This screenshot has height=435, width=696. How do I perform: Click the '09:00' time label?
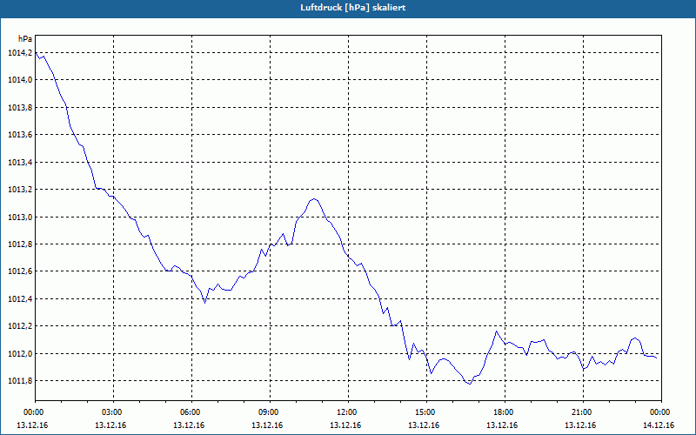tap(270, 412)
